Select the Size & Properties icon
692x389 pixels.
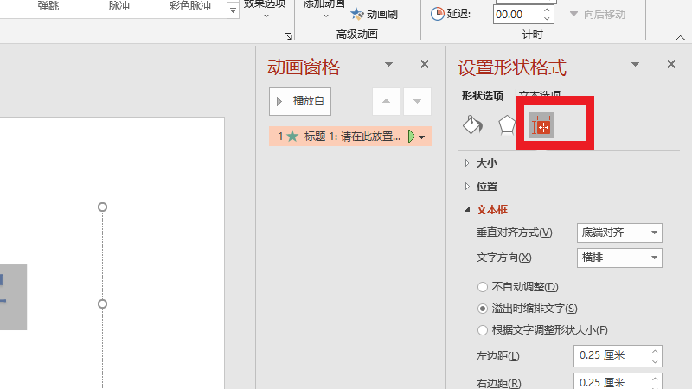542,126
